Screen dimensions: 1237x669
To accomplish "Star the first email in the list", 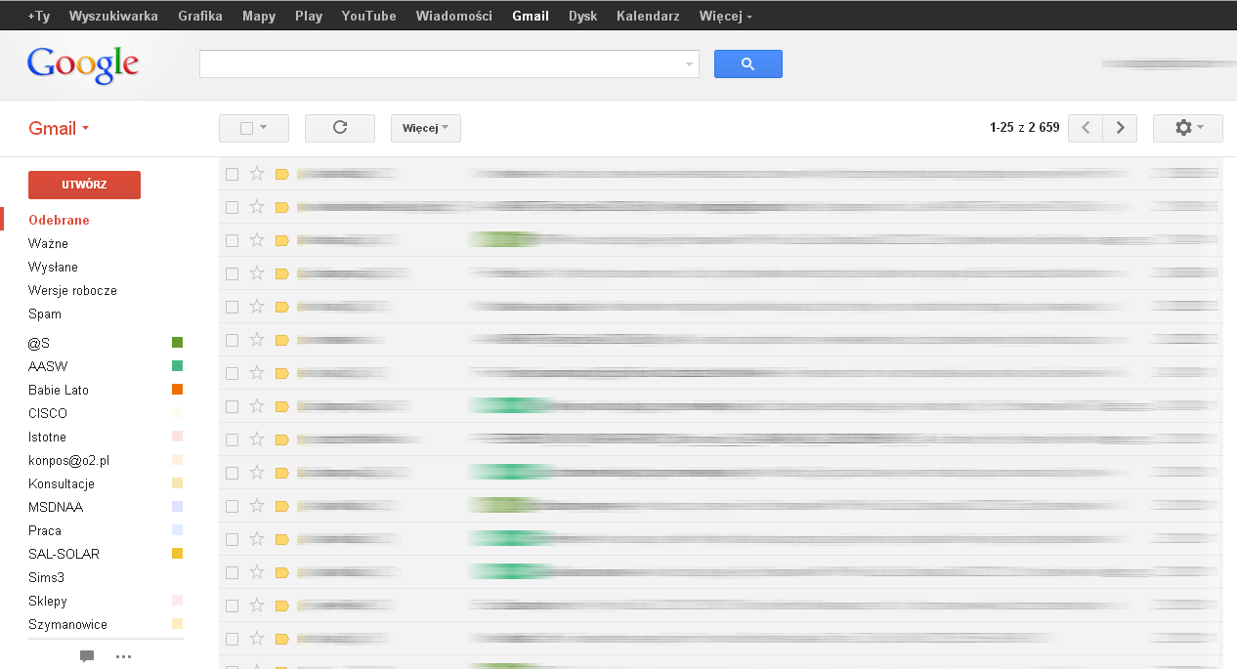I will [257, 174].
